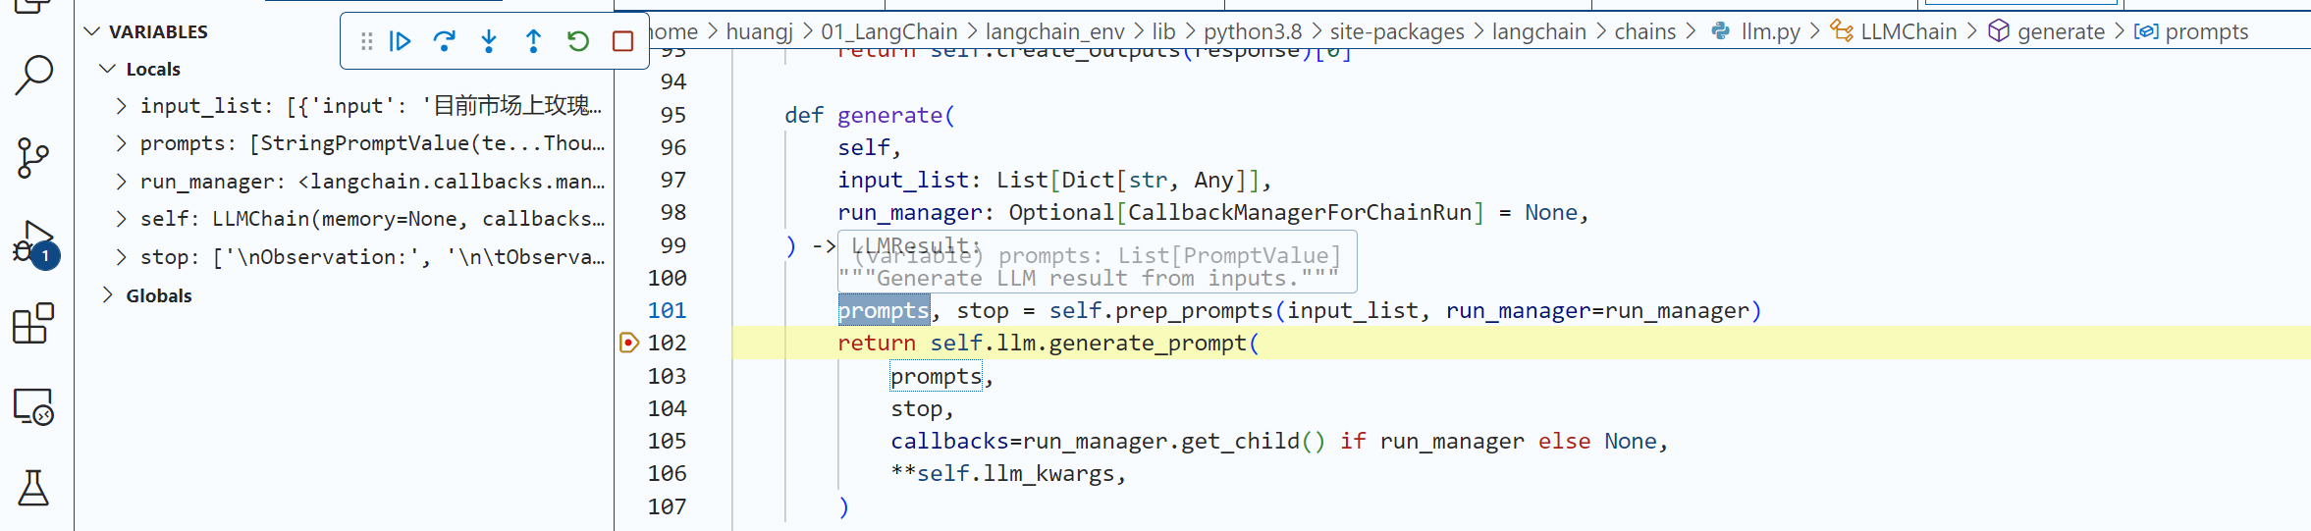
Task: Open the Source Control view
Action: 33,157
